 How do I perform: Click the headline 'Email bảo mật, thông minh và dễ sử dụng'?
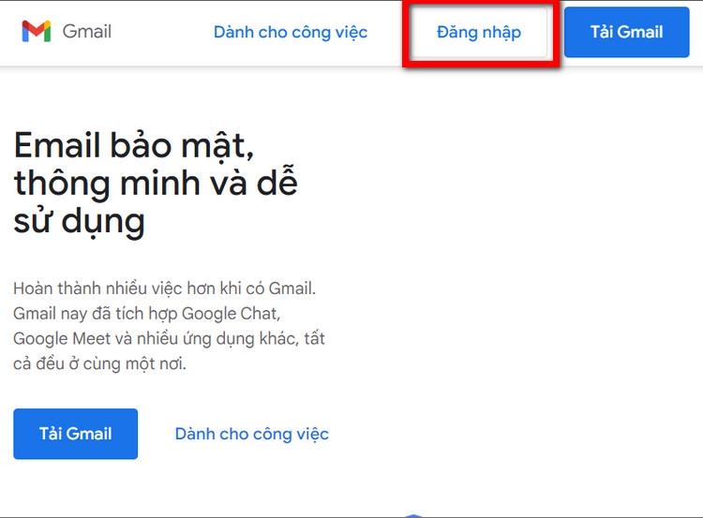pyautogui.click(x=156, y=184)
